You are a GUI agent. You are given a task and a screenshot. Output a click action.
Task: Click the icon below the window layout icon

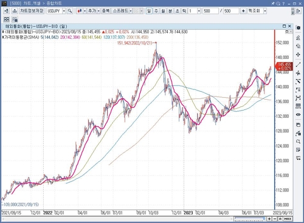click(299, 133)
